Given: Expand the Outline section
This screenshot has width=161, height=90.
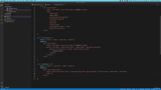Looking at the screenshot, I should tap(7, 87).
